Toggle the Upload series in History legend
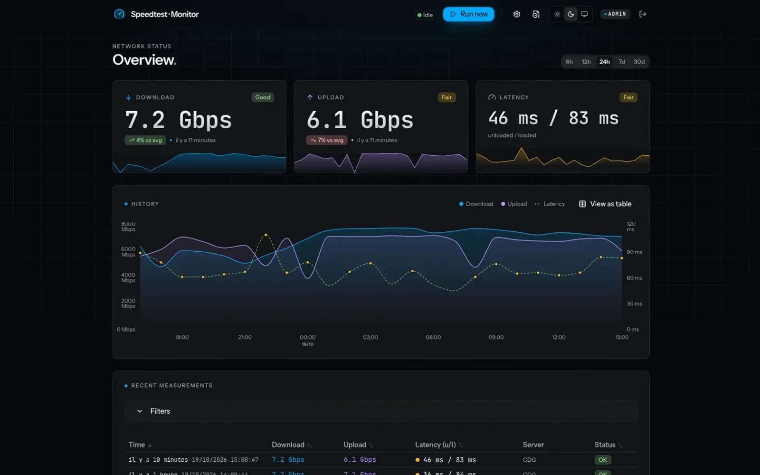 tap(514, 204)
